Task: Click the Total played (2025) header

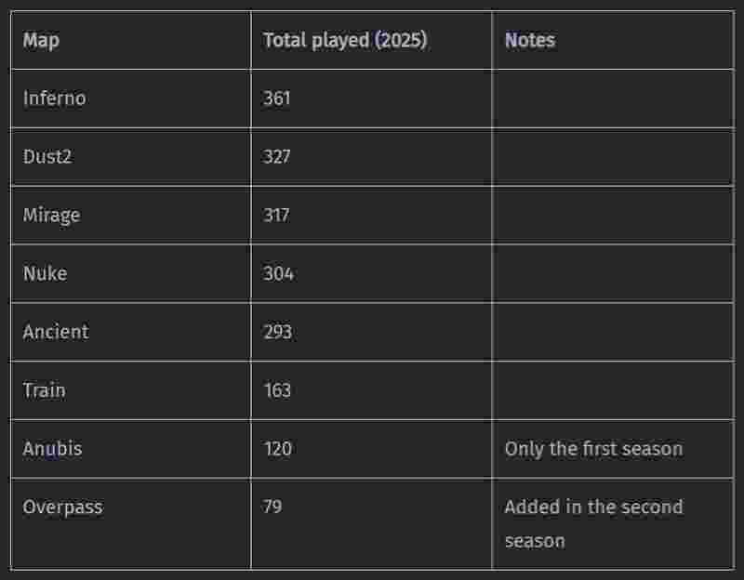Action: [x=345, y=41]
